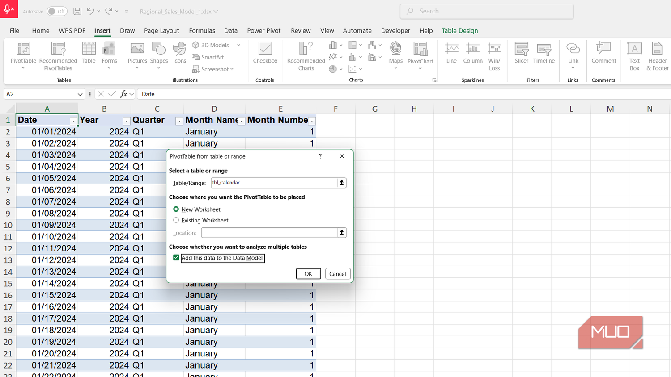
Task: Open the Month Number filter dropdown
Action: coord(312,121)
